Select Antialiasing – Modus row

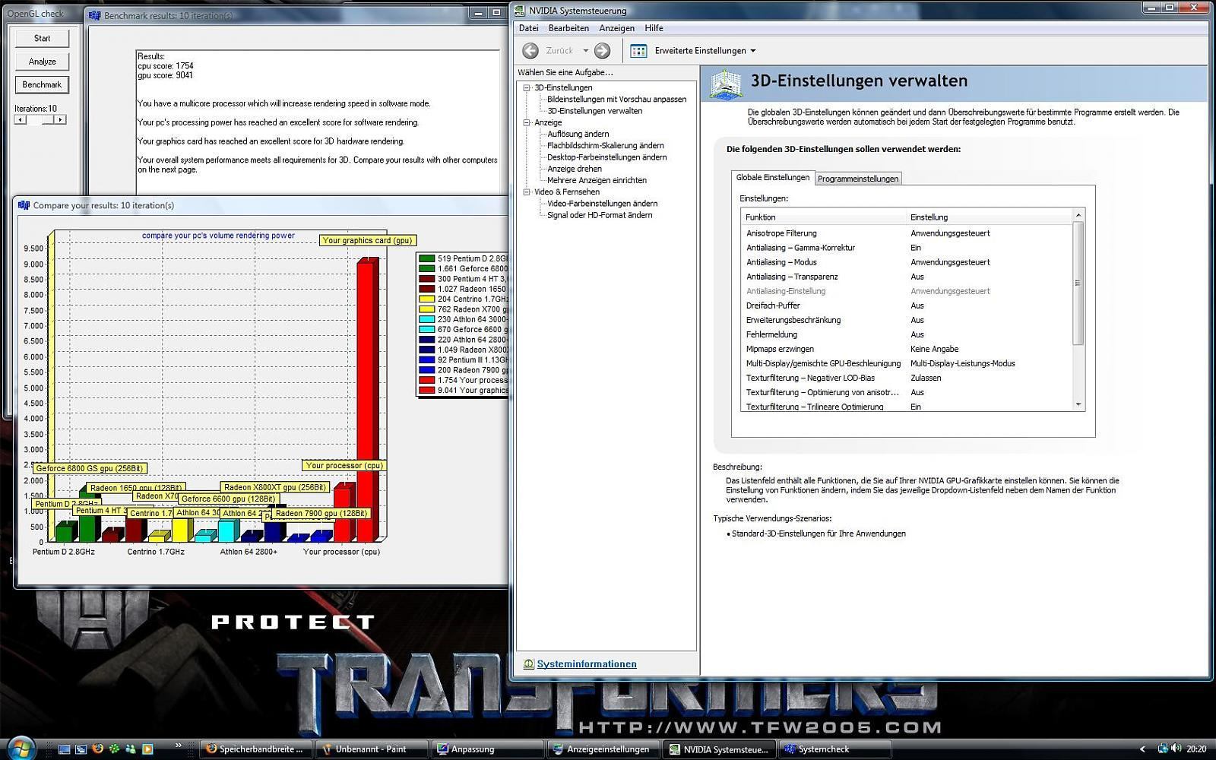pyautogui.click(x=907, y=262)
